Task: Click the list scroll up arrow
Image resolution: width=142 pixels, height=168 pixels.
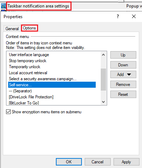Action: 104,55
